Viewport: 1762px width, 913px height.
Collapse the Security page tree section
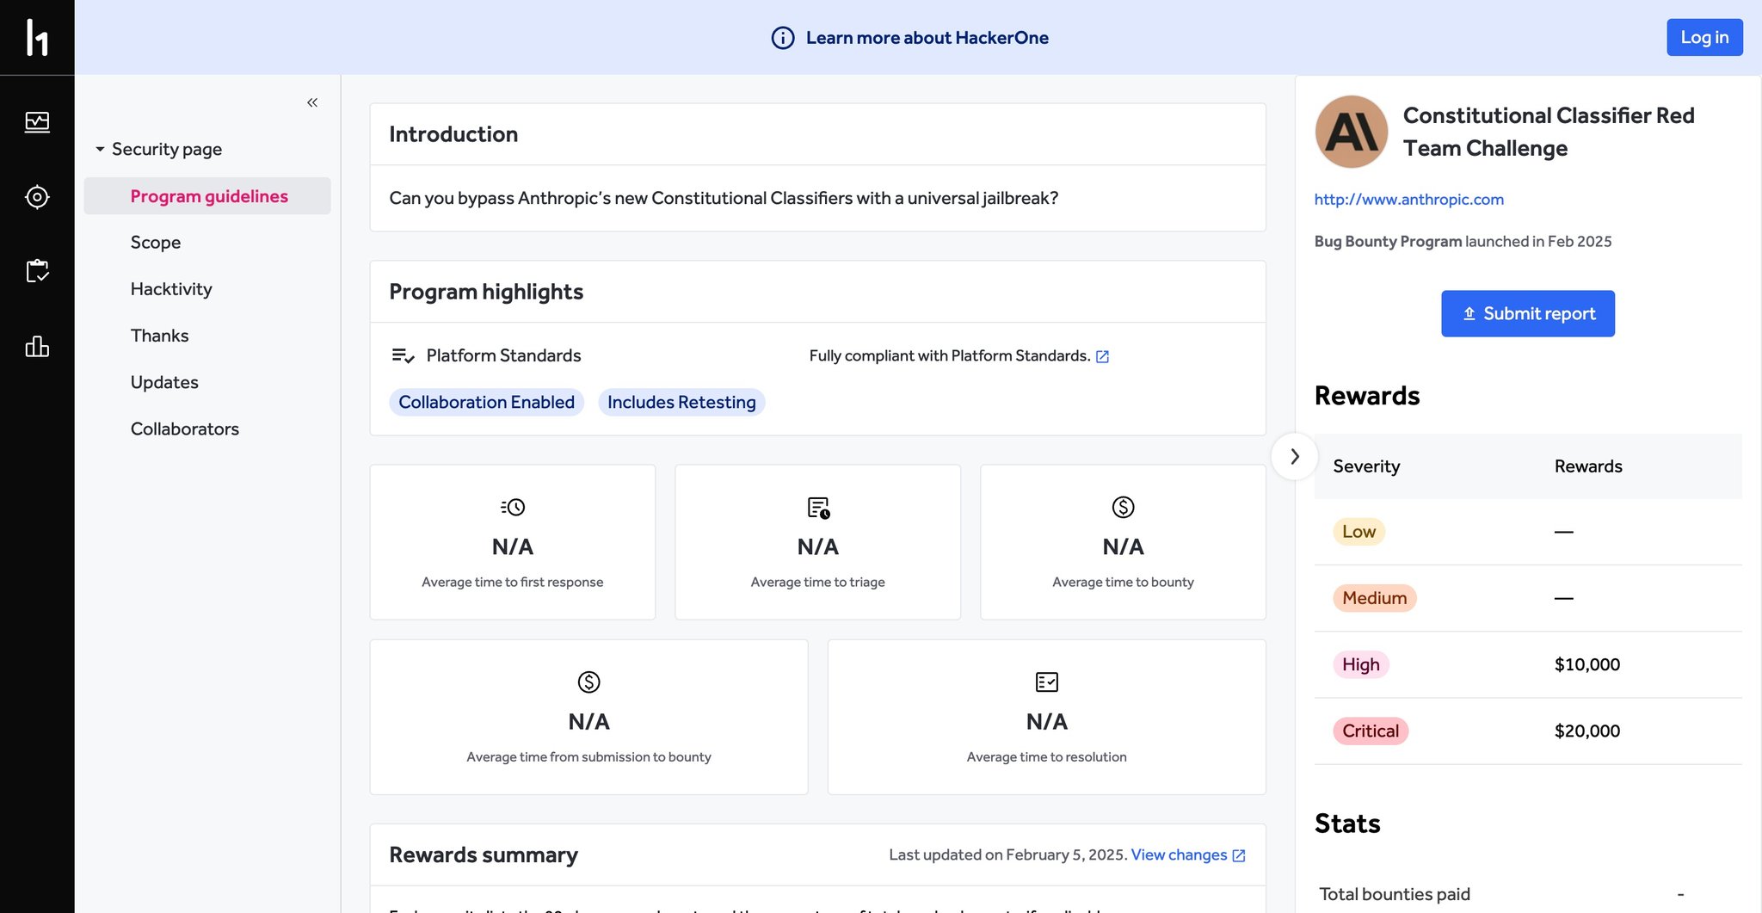point(100,149)
